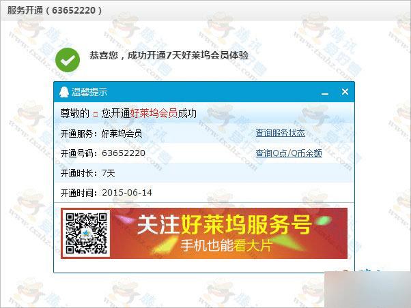Screen dimensions: 411x308
Task: Click the blurred panel at the bottom-right corner
Action: (367, 290)
